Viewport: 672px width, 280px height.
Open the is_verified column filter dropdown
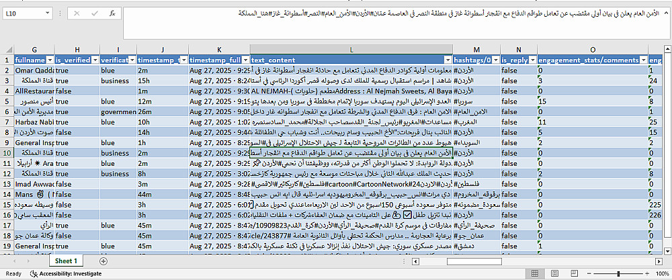pyautogui.click(x=95, y=60)
